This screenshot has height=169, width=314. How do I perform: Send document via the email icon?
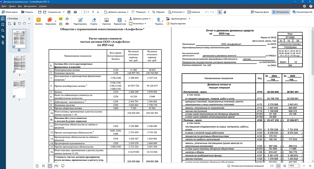(x=75, y=12)
